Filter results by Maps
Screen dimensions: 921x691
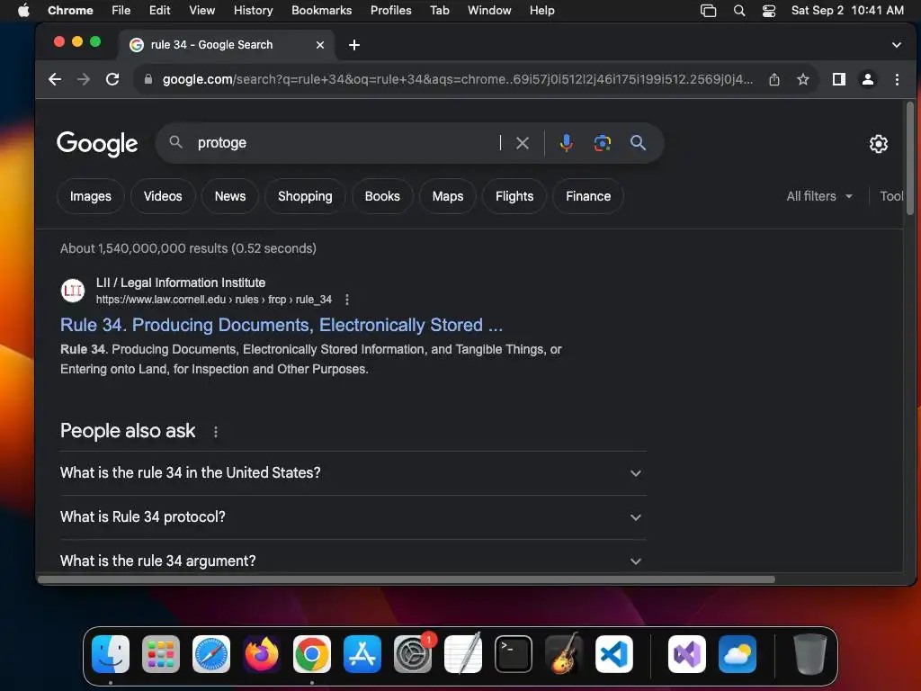click(x=448, y=196)
